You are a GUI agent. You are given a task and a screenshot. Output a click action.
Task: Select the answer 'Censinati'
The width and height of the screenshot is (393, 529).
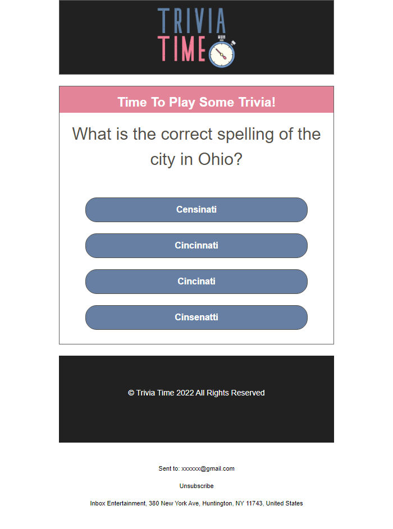pyautogui.click(x=196, y=210)
